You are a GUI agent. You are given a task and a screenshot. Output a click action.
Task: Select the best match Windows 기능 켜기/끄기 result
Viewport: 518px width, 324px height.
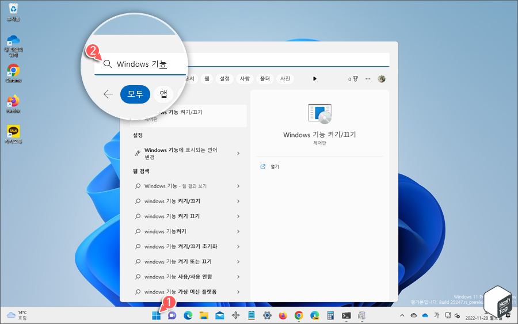(x=188, y=116)
